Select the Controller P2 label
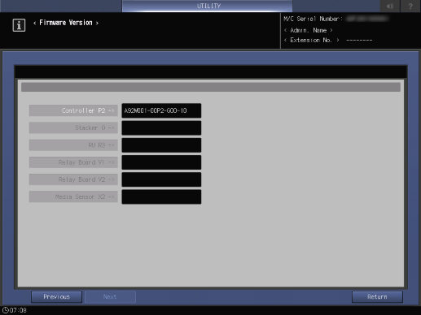The width and height of the screenshot is (421, 315). pyautogui.click(x=73, y=110)
